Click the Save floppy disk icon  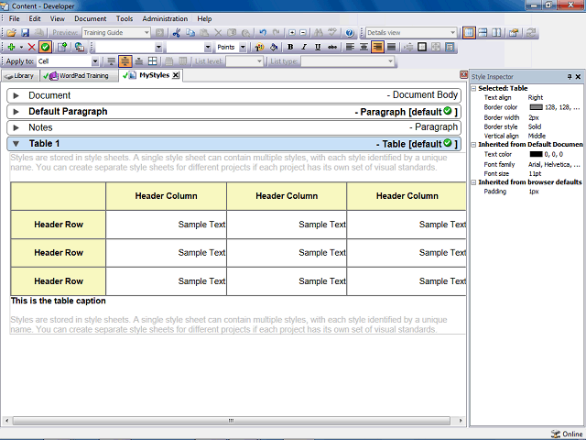click(25, 33)
